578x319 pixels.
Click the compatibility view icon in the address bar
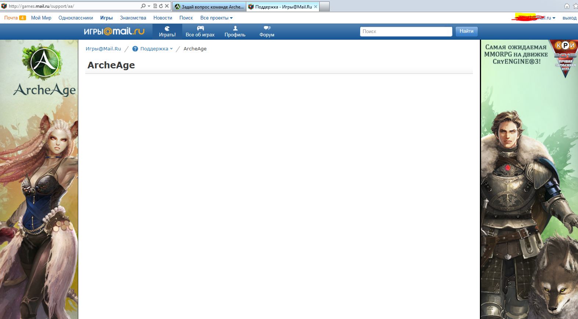pyautogui.click(x=155, y=6)
